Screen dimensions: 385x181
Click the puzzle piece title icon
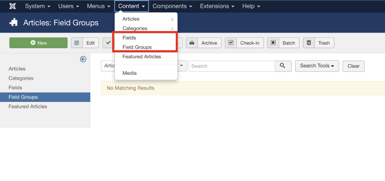13,22
